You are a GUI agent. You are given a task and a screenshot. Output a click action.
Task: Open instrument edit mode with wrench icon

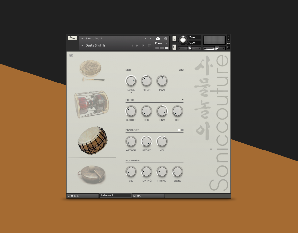click(x=72, y=38)
